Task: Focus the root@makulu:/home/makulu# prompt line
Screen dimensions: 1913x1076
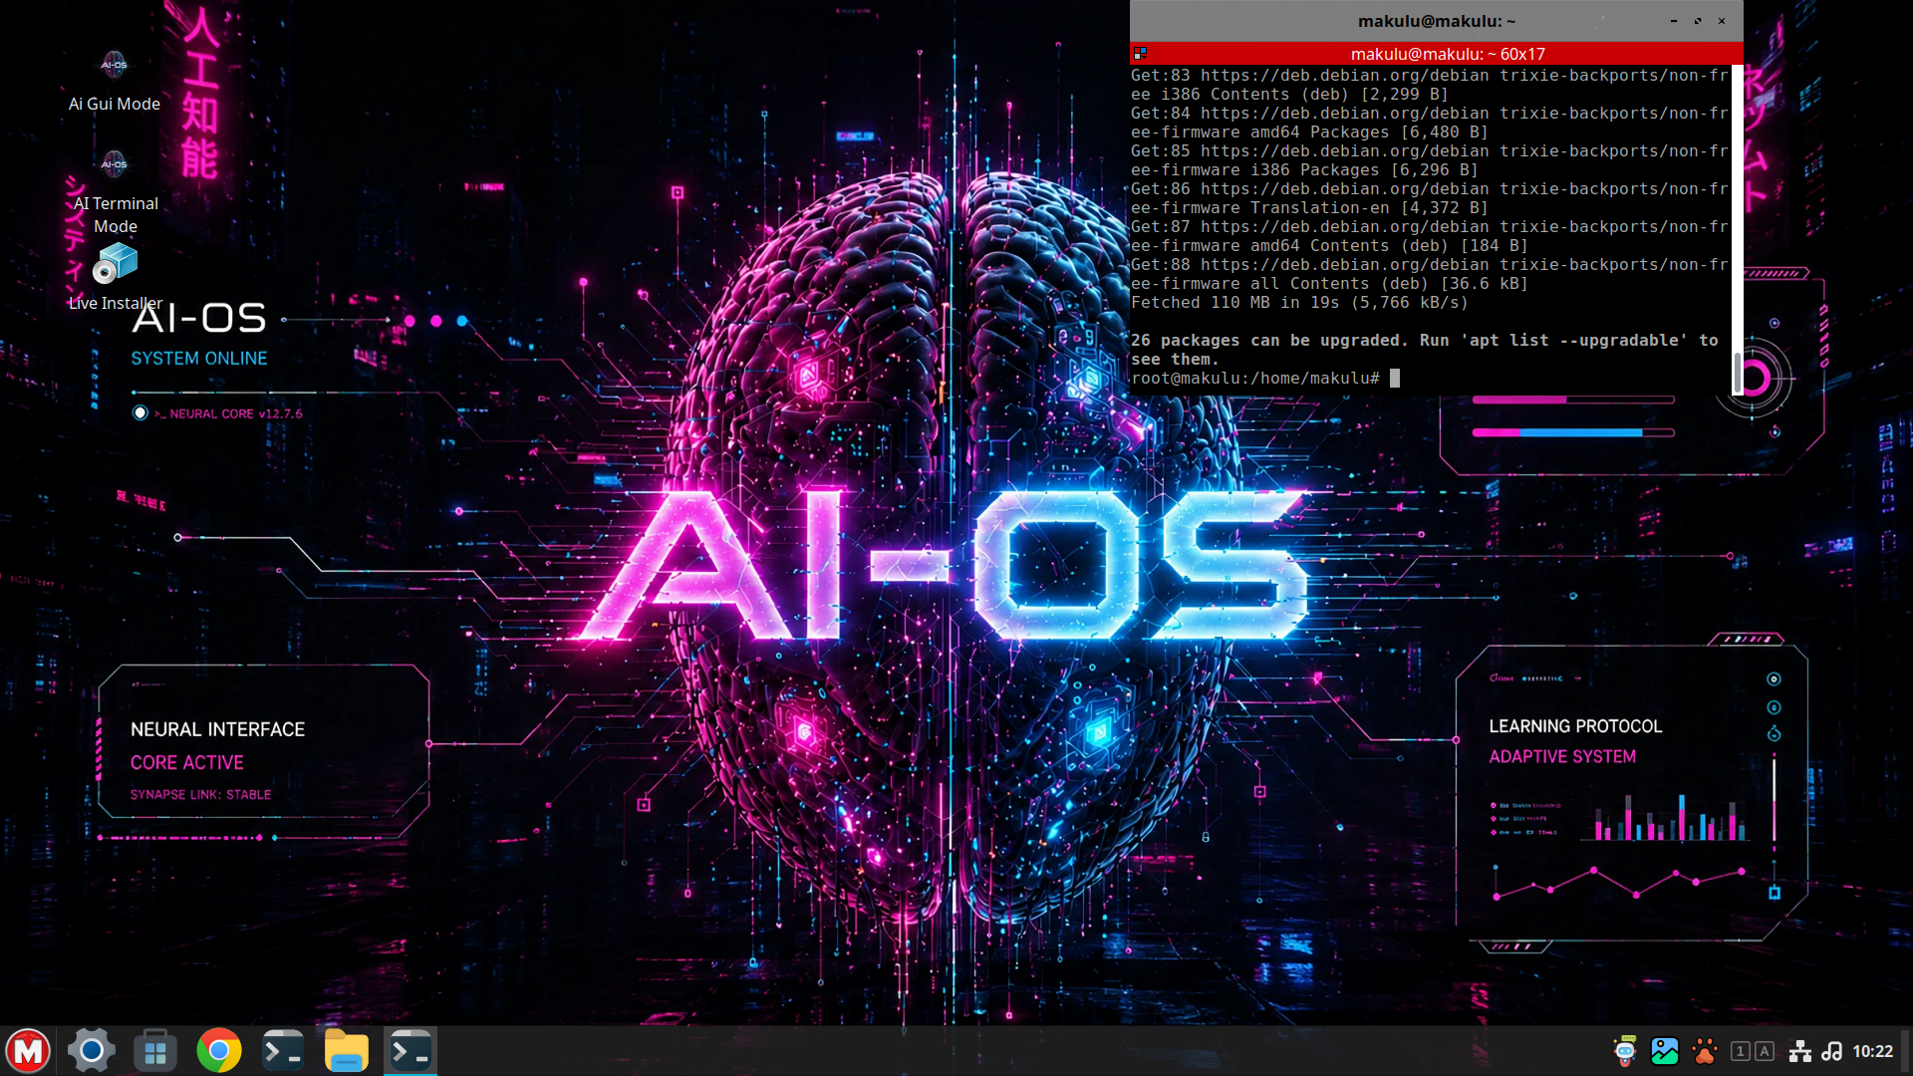Action: coord(1265,379)
